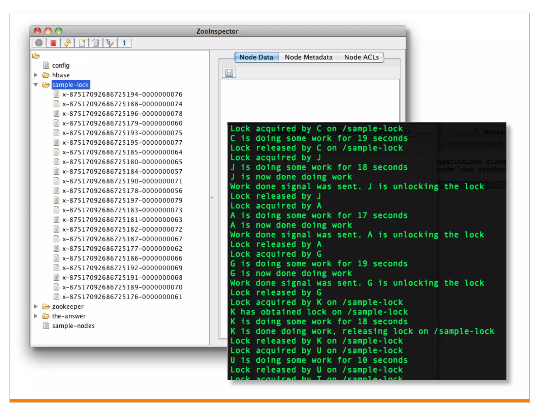Screen dimensions: 539x416
Task: Click the yellow Refresh arrows icon
Action: 67,43
